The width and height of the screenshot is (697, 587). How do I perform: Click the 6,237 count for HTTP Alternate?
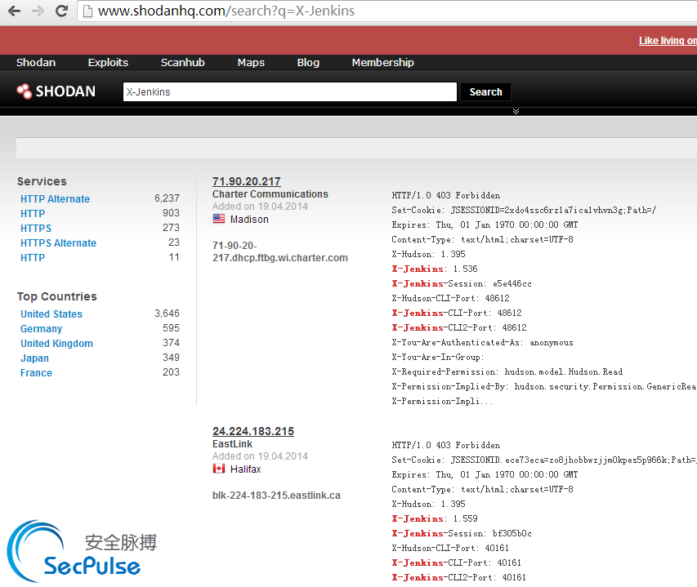[x=167, y=198]
